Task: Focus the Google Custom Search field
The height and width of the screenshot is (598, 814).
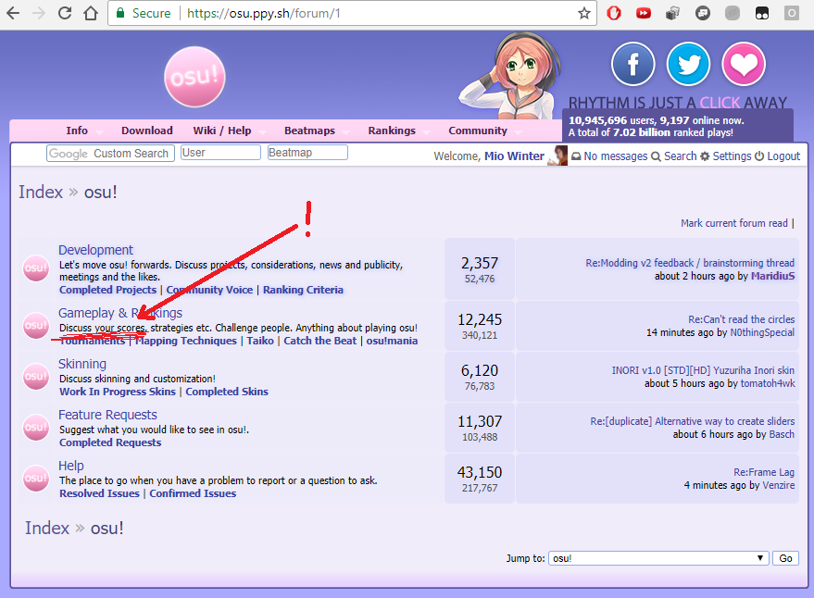Action: click(x=110, y=153)
